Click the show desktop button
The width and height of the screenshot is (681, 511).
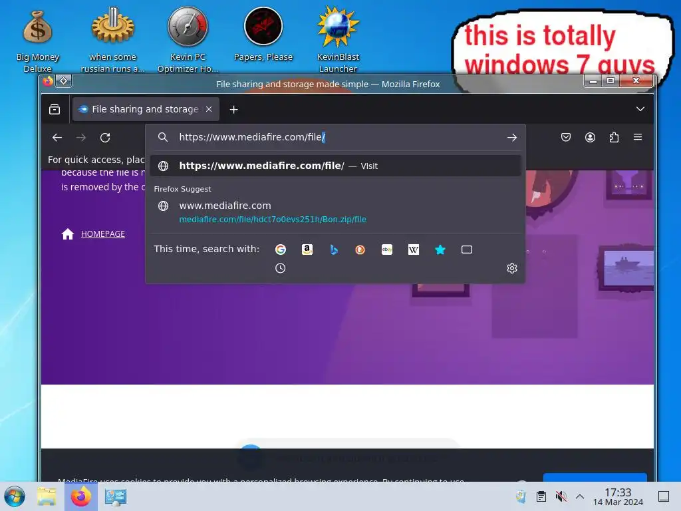click(664, 496)
